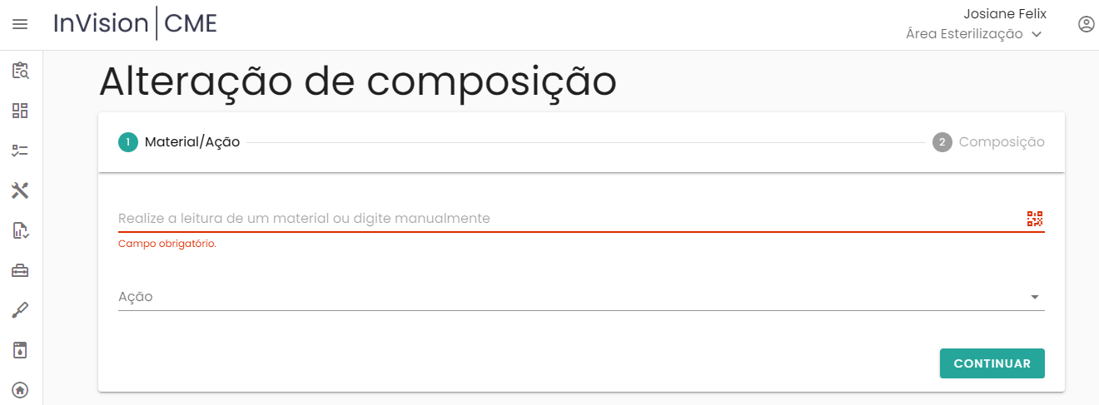Go to home via sidebar icon
The height and width of the screenshot is (405, 1099).
click(20, 389)
